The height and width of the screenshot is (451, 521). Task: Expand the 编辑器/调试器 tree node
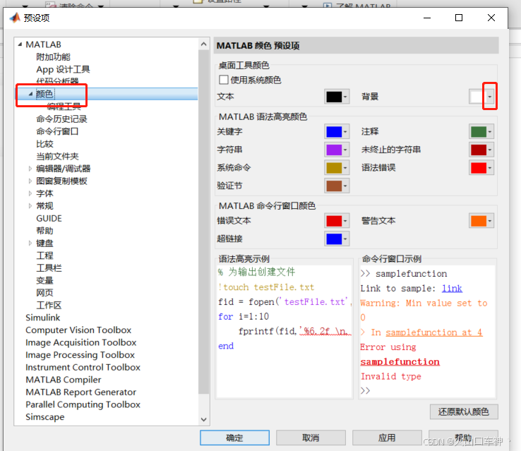pyautogui.click(x=30, y=169)
